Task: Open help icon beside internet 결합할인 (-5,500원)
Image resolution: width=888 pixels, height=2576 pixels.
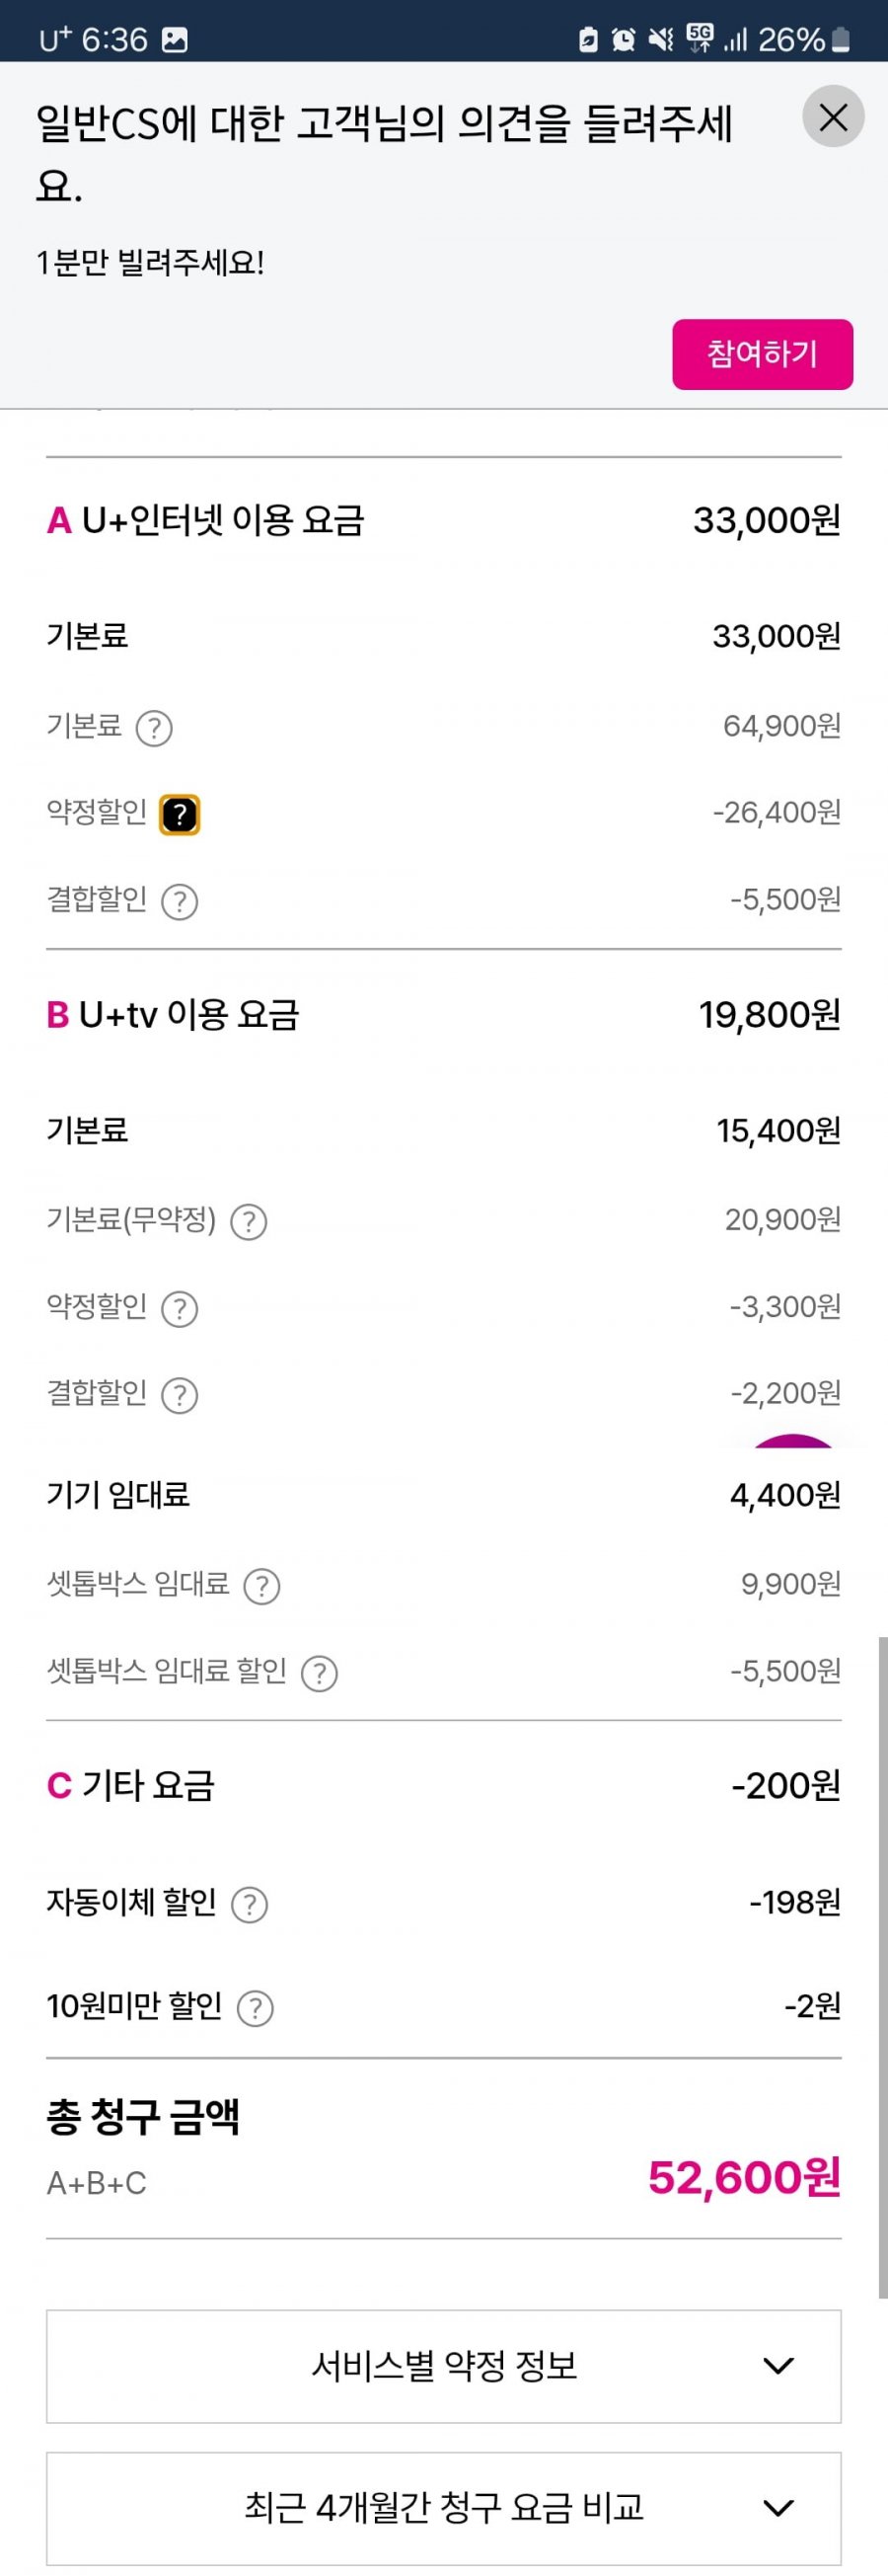Action: click(x=180, y=902)
